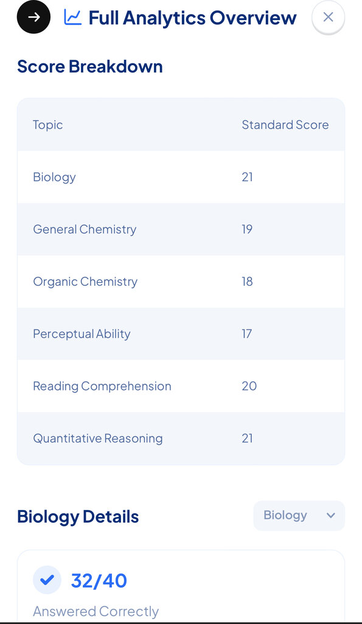Click Organic Chemistry score of 18
362x624 pixels.
click(x=247, y=282)
